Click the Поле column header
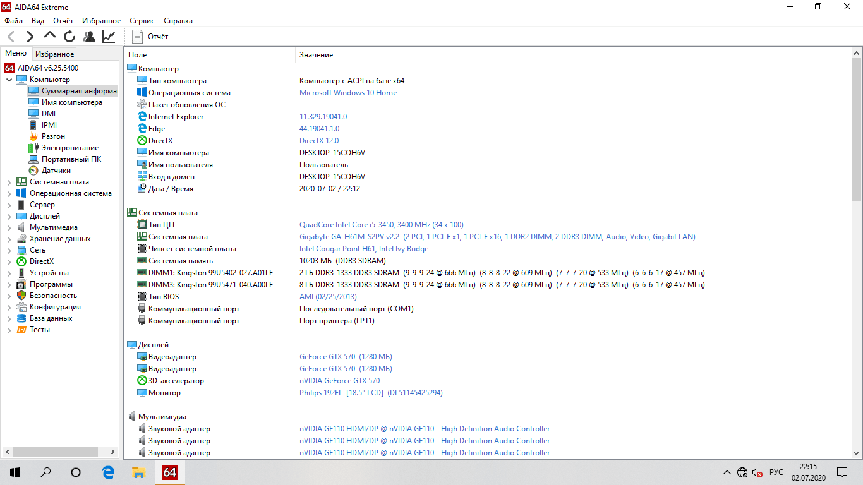The width and height of the screenshot is (863, 485). [209, 55]
